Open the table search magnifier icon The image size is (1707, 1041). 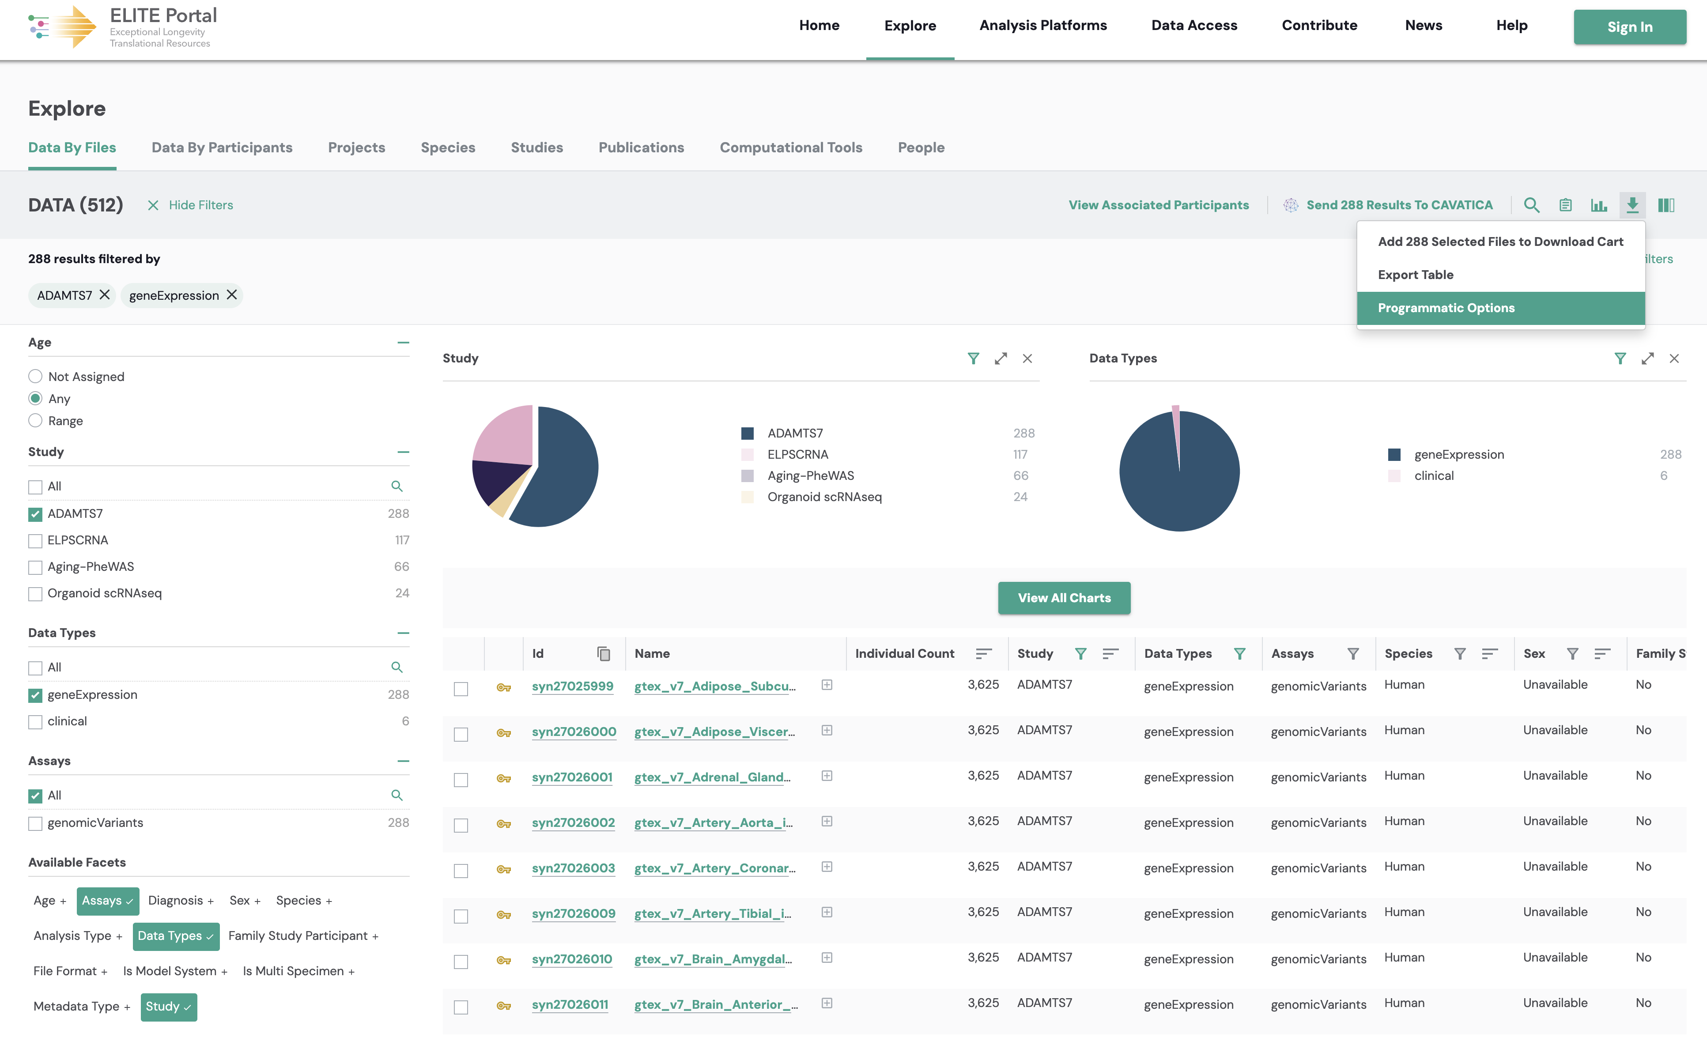(x=1532, y=205)
